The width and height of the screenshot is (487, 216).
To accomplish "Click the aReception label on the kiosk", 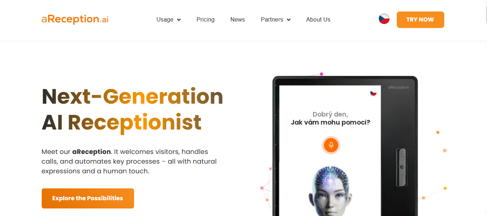I will click(x=398, y=87).
